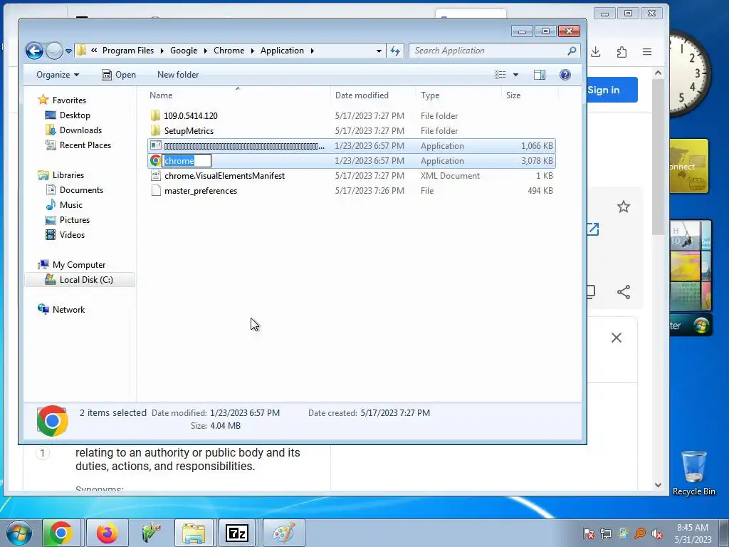Click the Chrome breadcrumb segment
This screenshot has height=547, width=729.
click(229, 51)
